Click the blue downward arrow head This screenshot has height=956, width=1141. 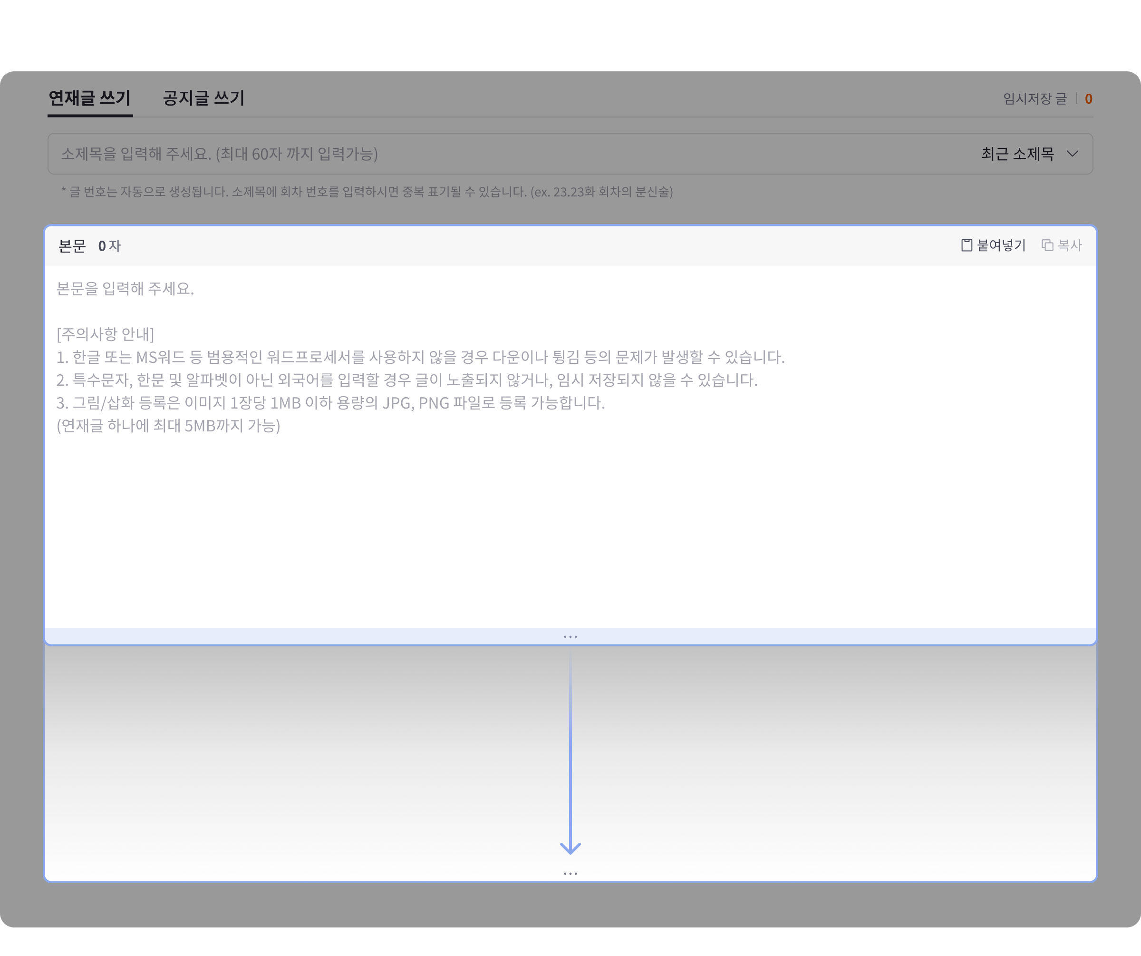(570, 848)
